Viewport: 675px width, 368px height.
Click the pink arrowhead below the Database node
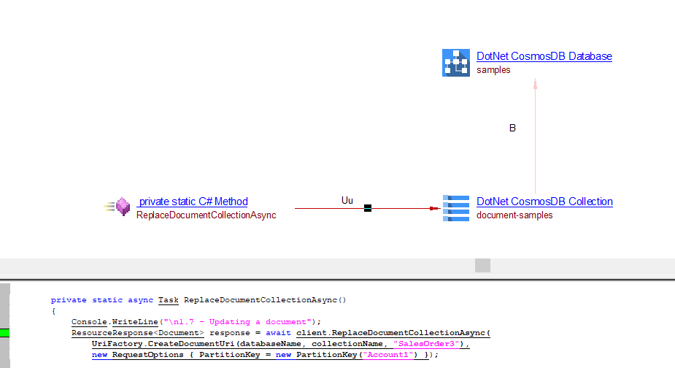point(535,85)
